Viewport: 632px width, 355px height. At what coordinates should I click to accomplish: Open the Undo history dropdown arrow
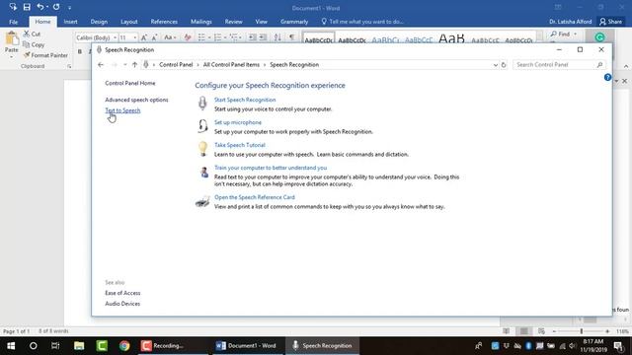point(46,7)
